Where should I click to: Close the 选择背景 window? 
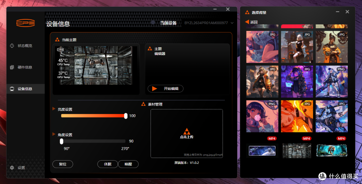click(x=347, y=12)
